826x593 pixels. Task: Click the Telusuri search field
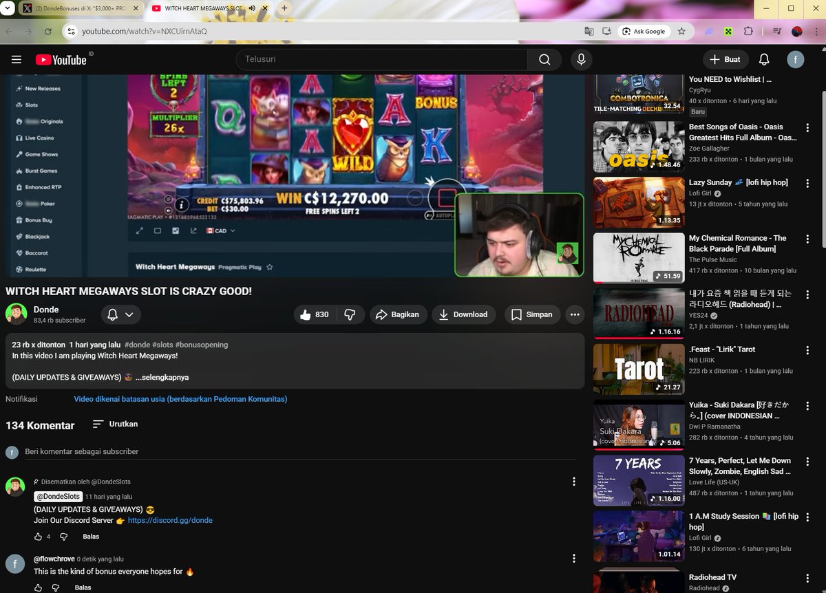382,60
